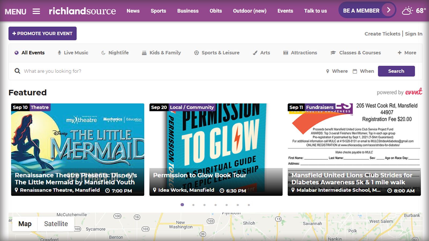The height and width of the screenshot is (241, 429).
Task: Jump to the last carousel dot
Action: pyautogui.click(x=249, y=205)
